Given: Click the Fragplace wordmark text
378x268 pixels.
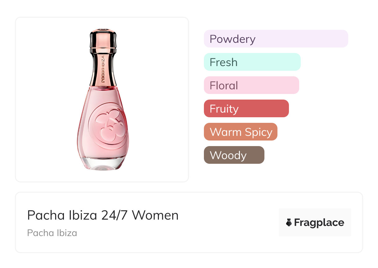Looking at the screenshot, I should [319, 222].
